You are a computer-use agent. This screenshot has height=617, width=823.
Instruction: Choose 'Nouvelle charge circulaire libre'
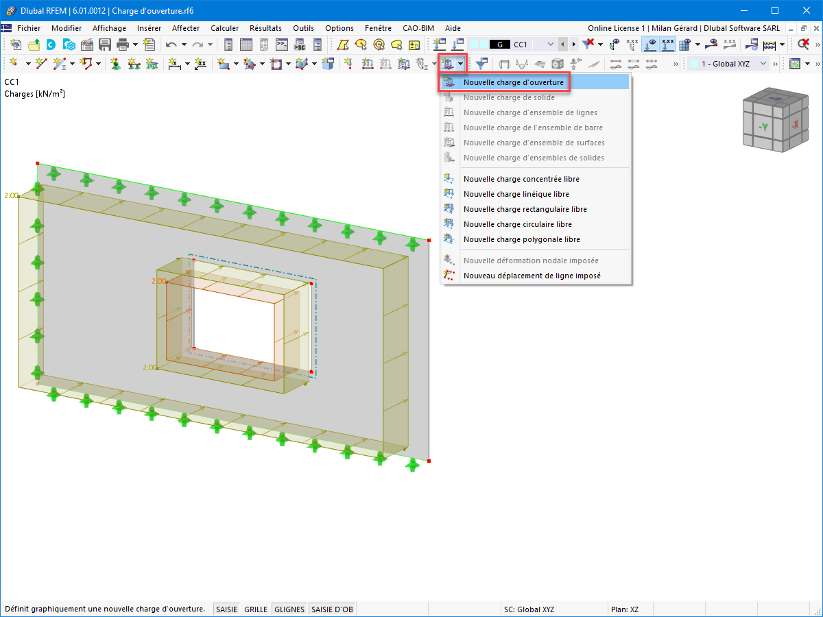pos(535,224)
